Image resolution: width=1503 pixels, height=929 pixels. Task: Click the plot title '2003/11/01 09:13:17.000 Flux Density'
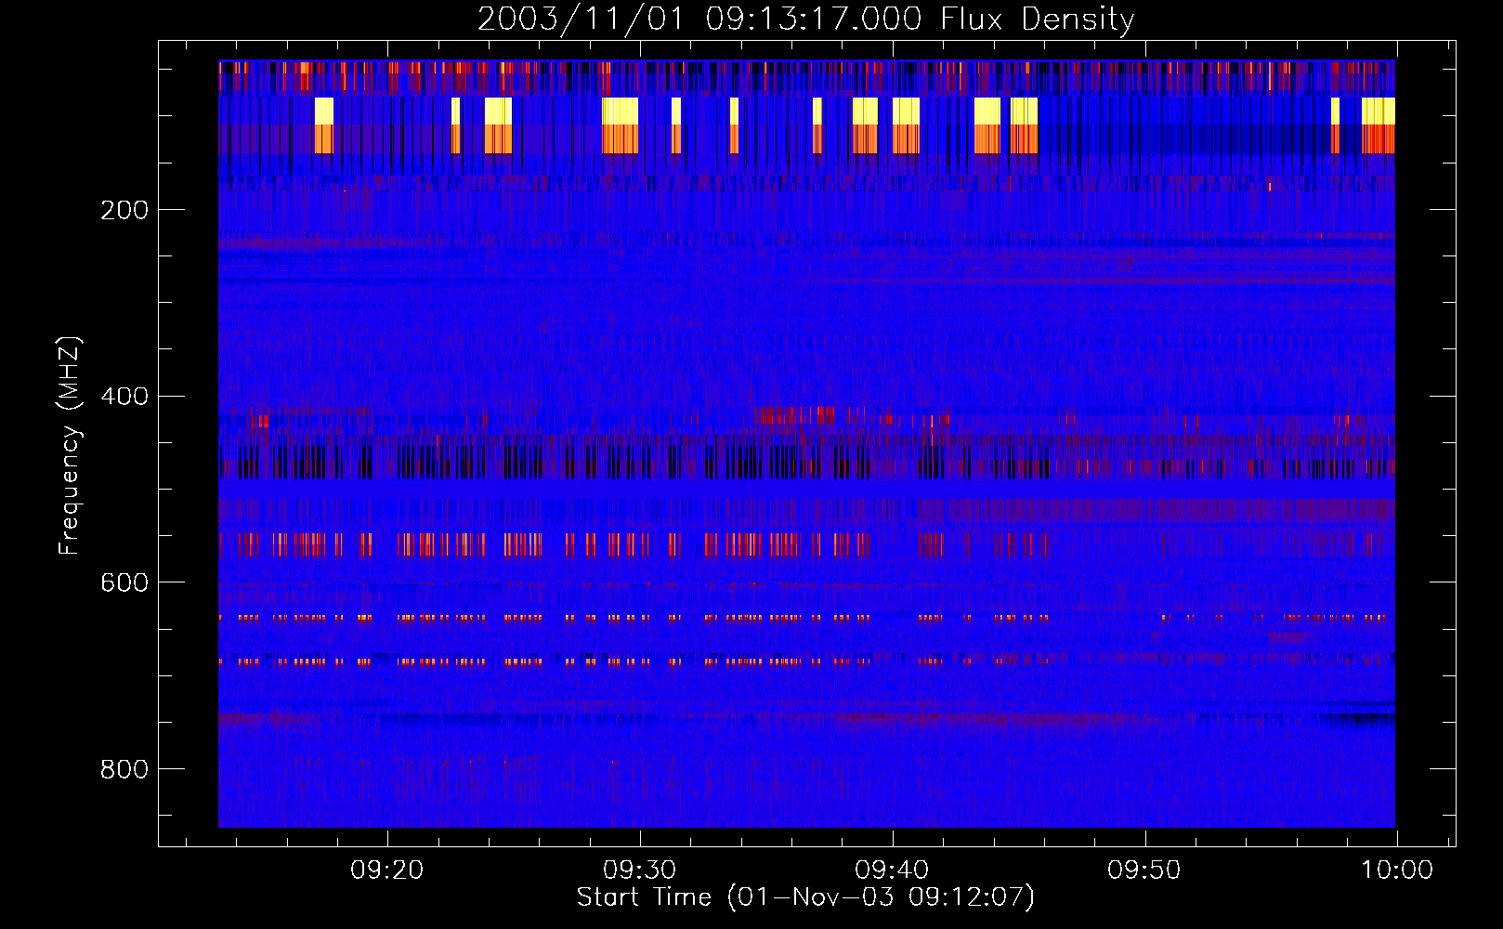(805, 20)
